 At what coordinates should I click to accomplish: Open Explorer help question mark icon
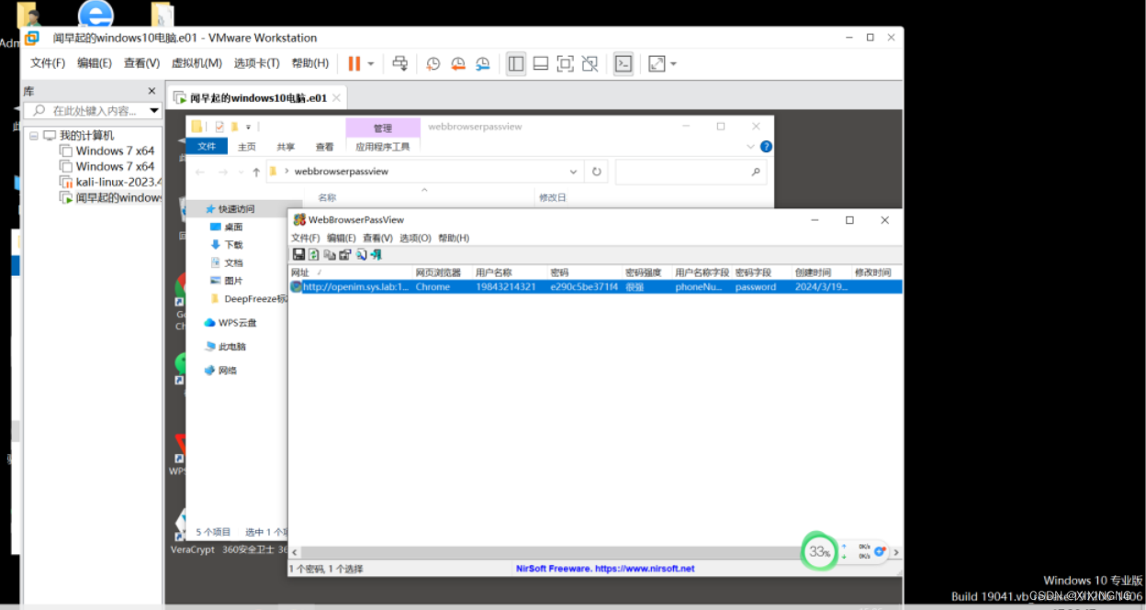pyautogui.click(x=766, y=147)
